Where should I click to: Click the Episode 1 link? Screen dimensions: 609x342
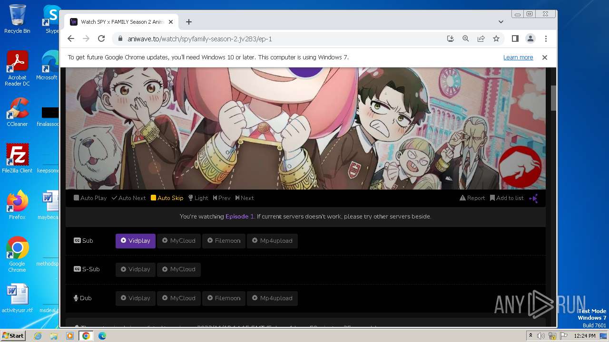pos(240,217)
